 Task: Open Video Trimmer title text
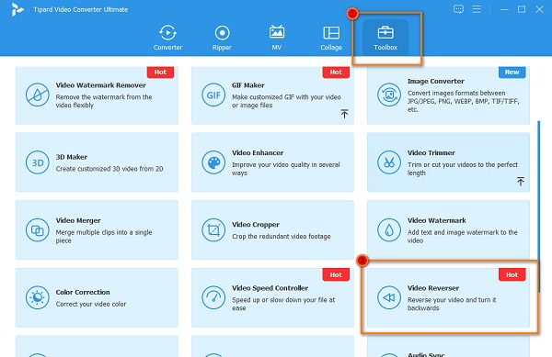[x=431, y=152]
